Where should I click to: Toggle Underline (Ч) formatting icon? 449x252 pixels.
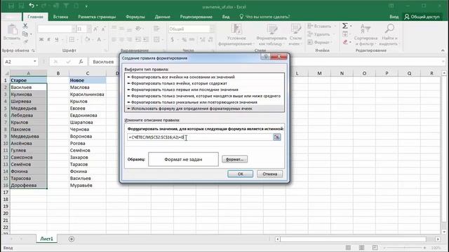point(57,39)
